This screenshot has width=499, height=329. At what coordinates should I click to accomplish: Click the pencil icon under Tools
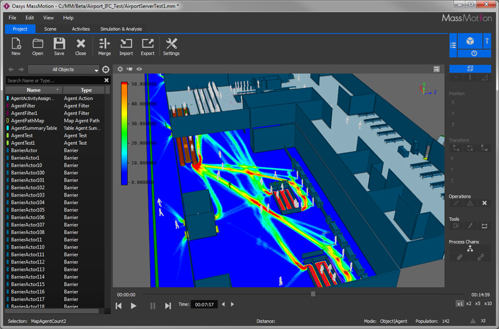tap(470, 226)
